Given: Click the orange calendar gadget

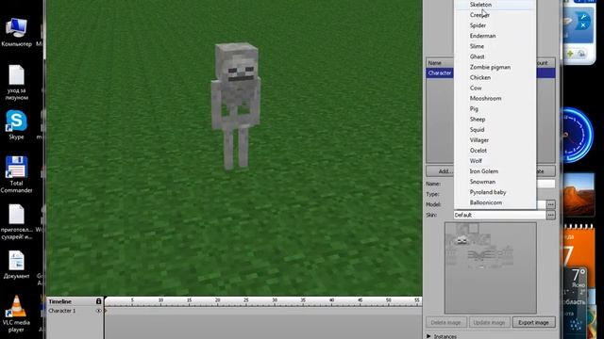Looking at the screenshot, I should (x=578, y=246).
